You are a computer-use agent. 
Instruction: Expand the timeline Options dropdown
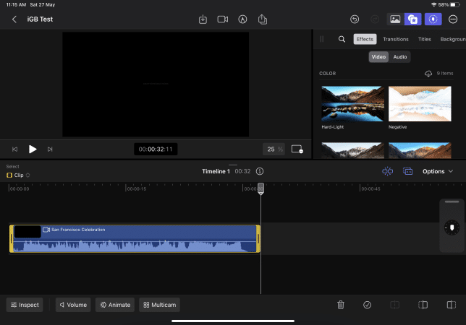[x=438, y=171]
